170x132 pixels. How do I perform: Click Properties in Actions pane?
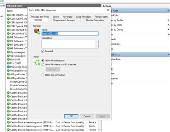(115, 78)
